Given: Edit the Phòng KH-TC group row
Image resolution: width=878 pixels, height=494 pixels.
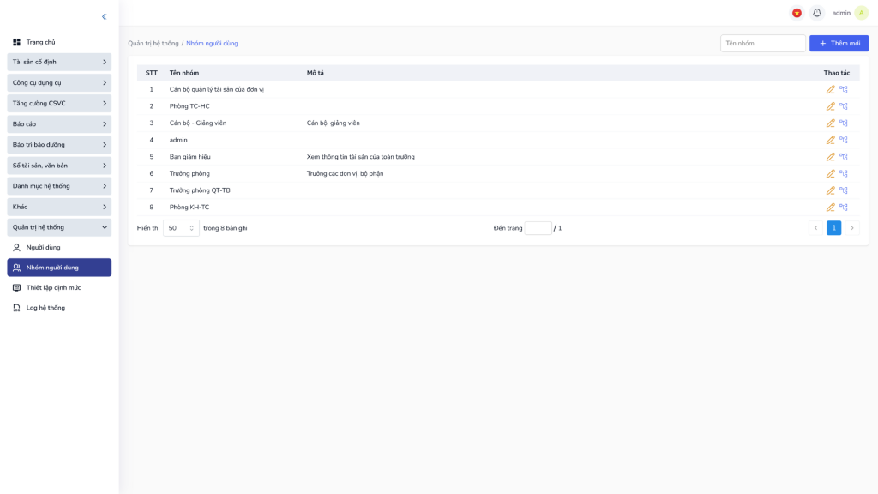Looking at the screenshot, I should [830, 208].
